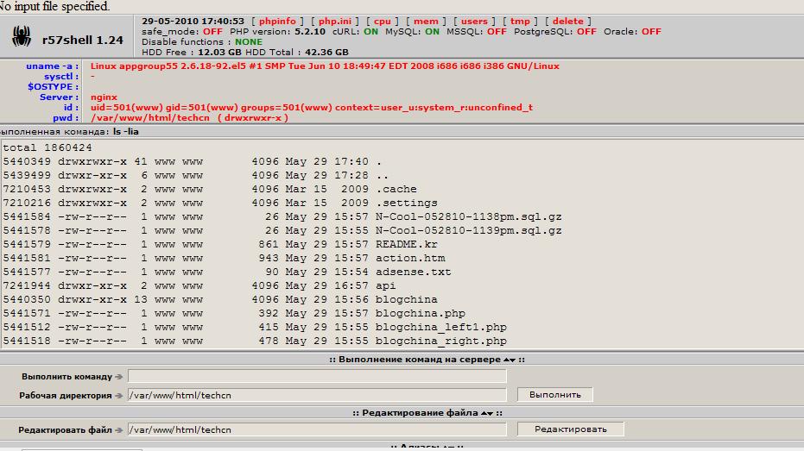Click the mem info link
Screen dimensions: 804x451
point(425,21)
